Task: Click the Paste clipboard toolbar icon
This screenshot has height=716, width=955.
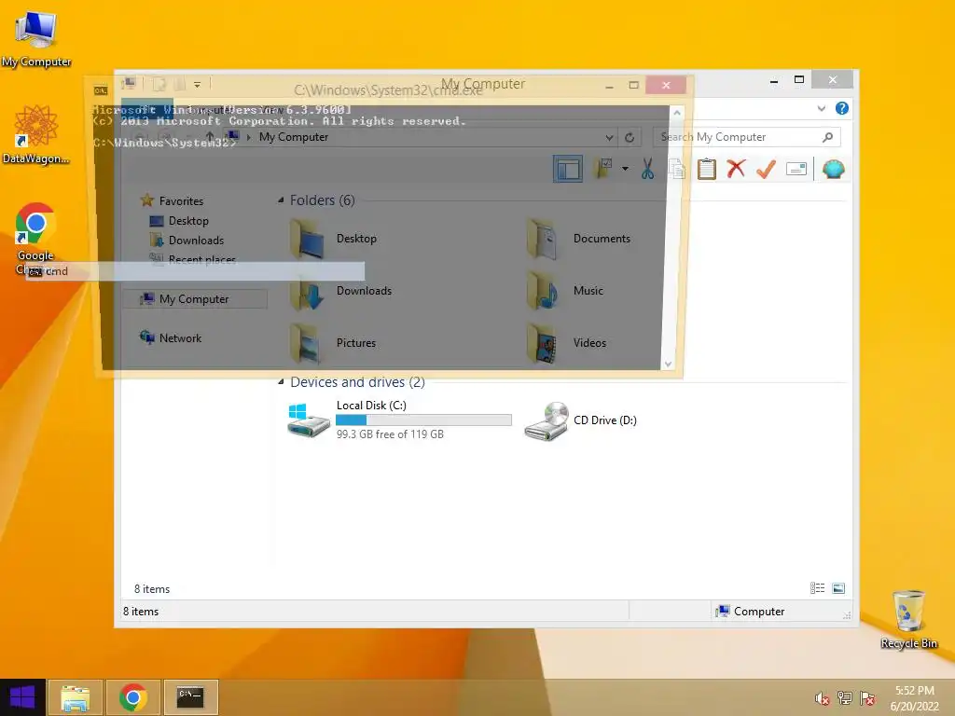Action: point(707,169)
